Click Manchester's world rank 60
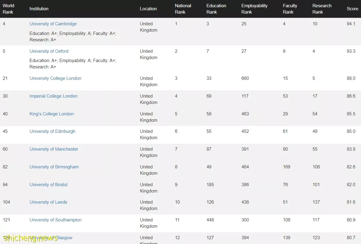 tap(5, 149)
